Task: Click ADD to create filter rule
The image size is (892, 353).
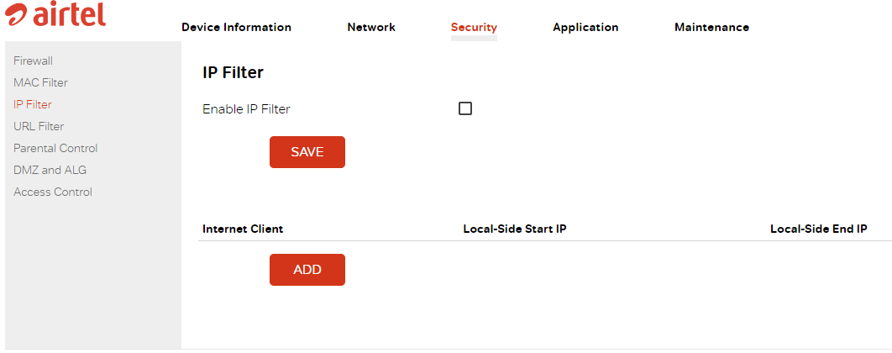Action: pos(307,270)
